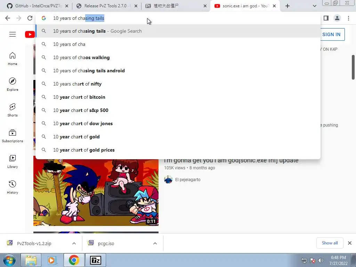Click the browser forward arrow
The height and width of the screenshot is (267, 356).
point(19,18)
